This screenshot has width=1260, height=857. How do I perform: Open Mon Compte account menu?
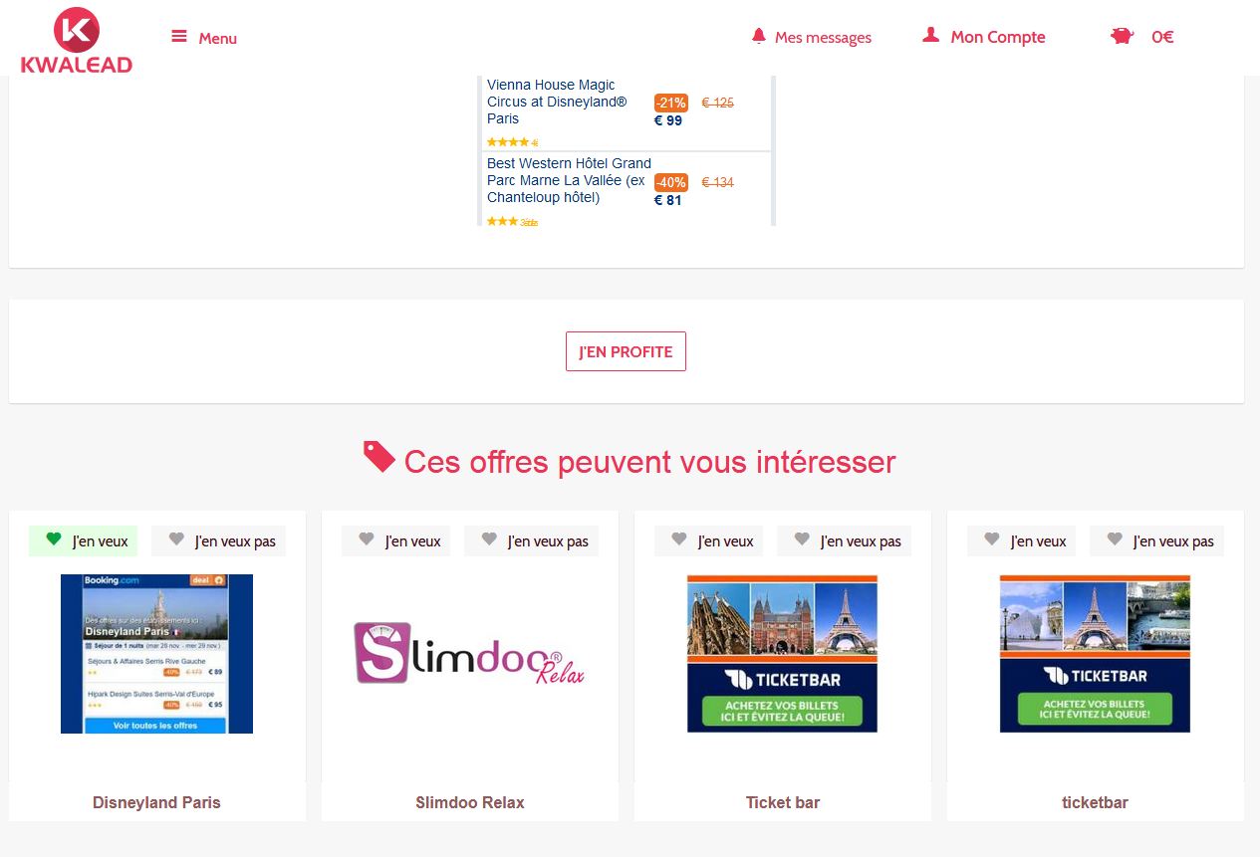coord(984,37)
